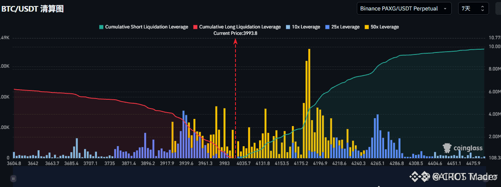Click the right y-axis label 8.00M

494,69
